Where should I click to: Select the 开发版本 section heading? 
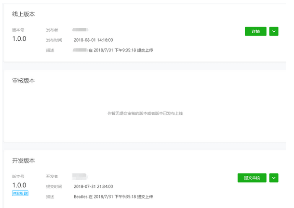[x=24, y=160]
